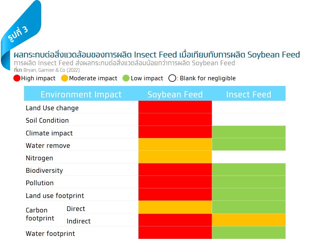Click the green Insect cell for Water footprint
This screenshot has width=314, height=243.
coord(248,232)
